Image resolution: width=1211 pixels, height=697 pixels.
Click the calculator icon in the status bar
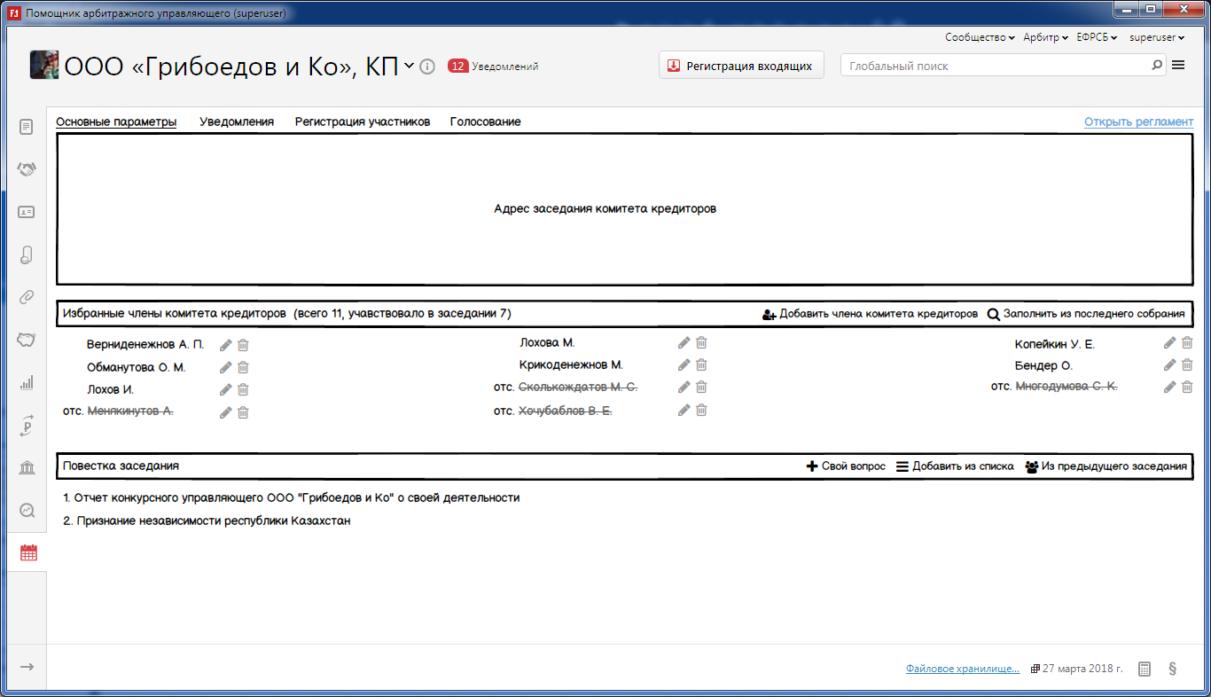[x=1145, y=669]
